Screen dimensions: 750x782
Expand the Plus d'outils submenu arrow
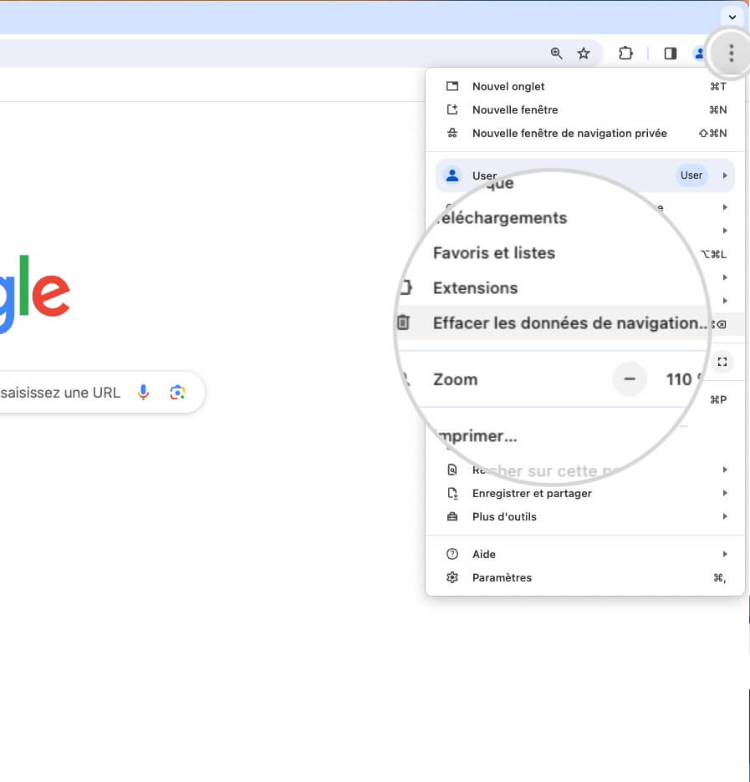(725, 516)
